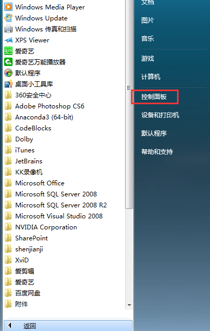210x331 pixels.
Task: Click the 返回 back button
Action: 68,326
